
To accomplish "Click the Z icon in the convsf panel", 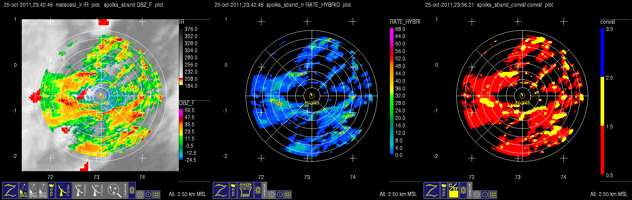I will [432, 190].
